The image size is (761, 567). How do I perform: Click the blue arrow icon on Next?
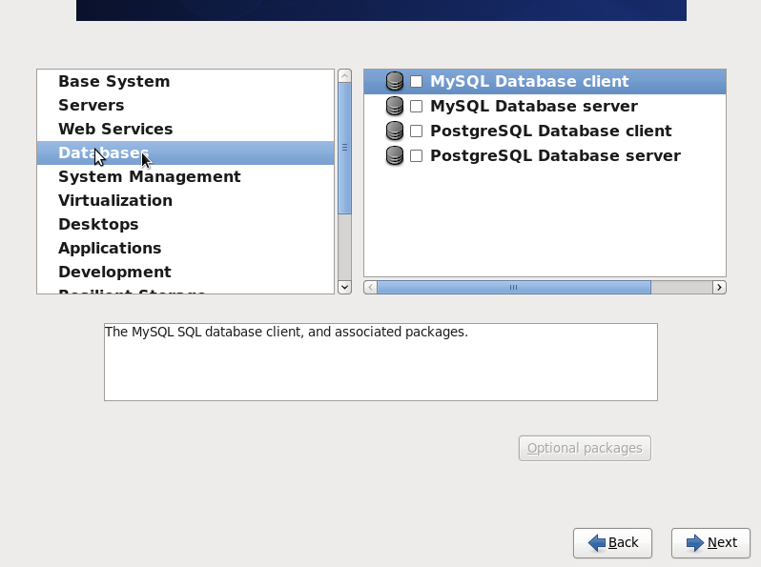695,543
